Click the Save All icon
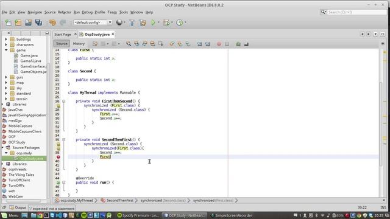 point(38,23)
